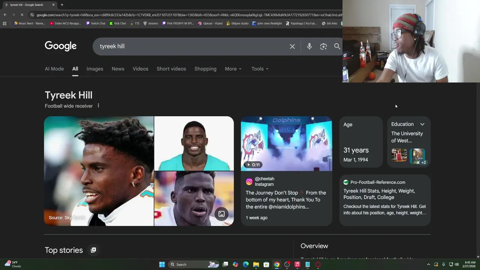Open Microsoft Store from the taskbar

[266, 264]
